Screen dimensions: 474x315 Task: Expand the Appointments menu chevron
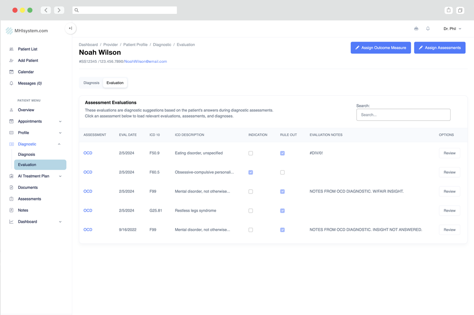[60, 122]
